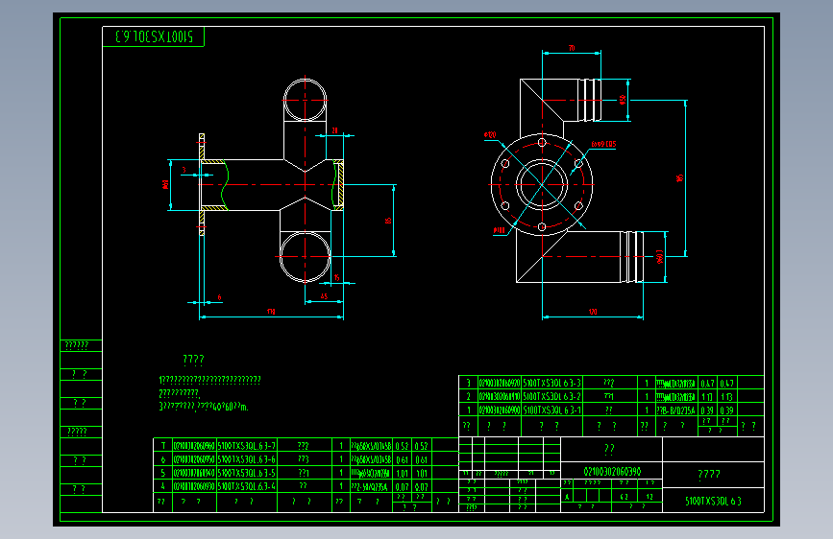Screen dimensions: 833x539
Task: Select the φ120 flange diameter callout
Action: point(490,134)
